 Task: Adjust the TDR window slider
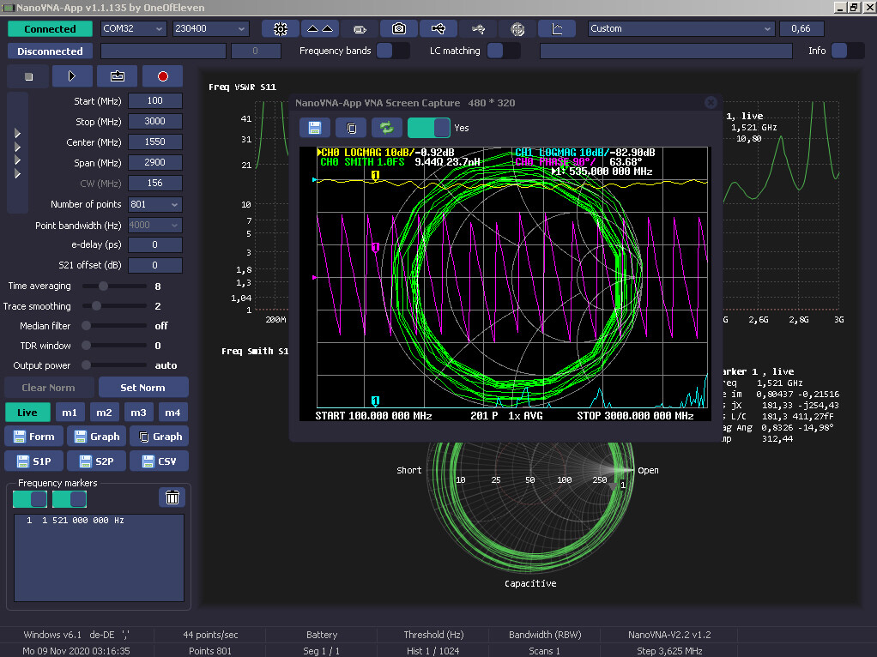[x=114, y=346]
